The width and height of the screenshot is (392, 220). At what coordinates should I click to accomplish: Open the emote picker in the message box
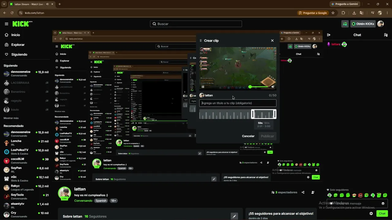click(x=383, y=204)
